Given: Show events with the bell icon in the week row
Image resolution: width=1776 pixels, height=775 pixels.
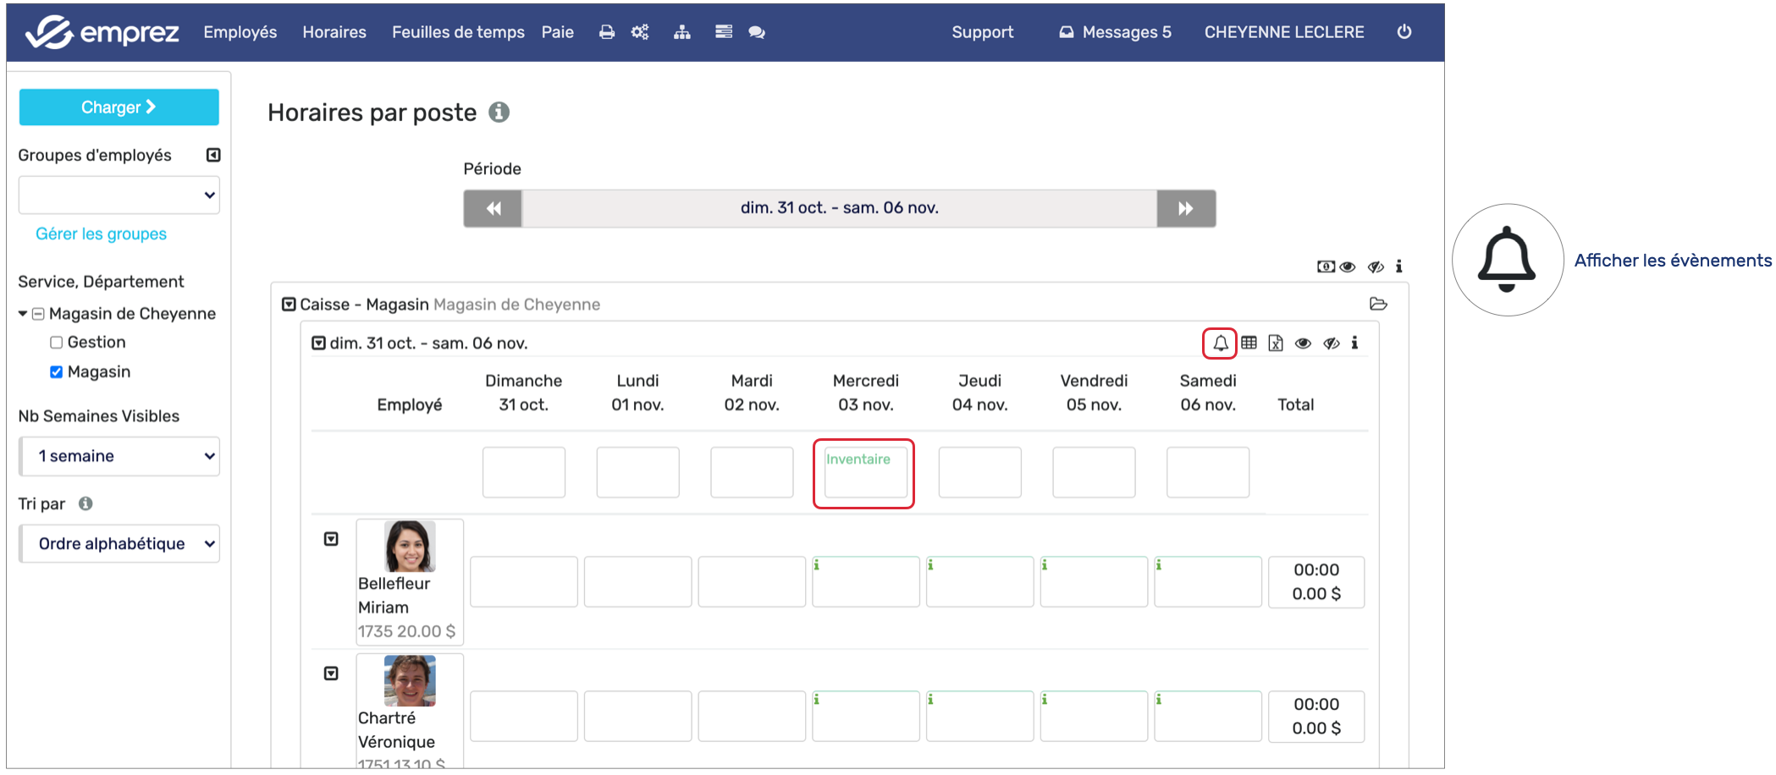Looking at the screenshot, I should point(1220,343).
